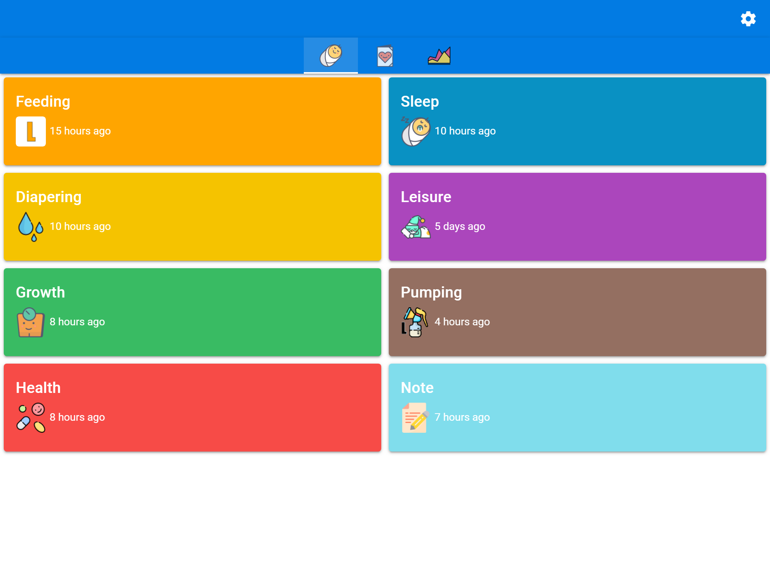Click the pills Health icon
Screen dimensions: 770x577
[x=31, y=418]
